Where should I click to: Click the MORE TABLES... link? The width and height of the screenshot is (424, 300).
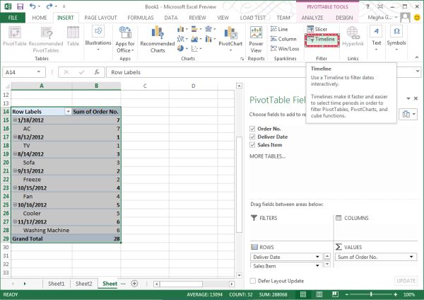[267, 156]
